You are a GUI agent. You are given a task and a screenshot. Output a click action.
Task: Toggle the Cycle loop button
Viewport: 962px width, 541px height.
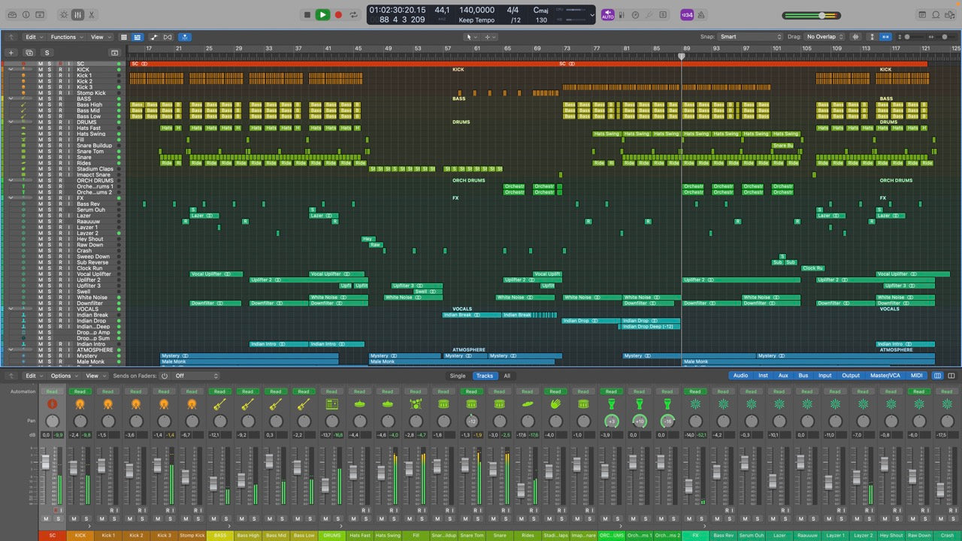point(353,14)
